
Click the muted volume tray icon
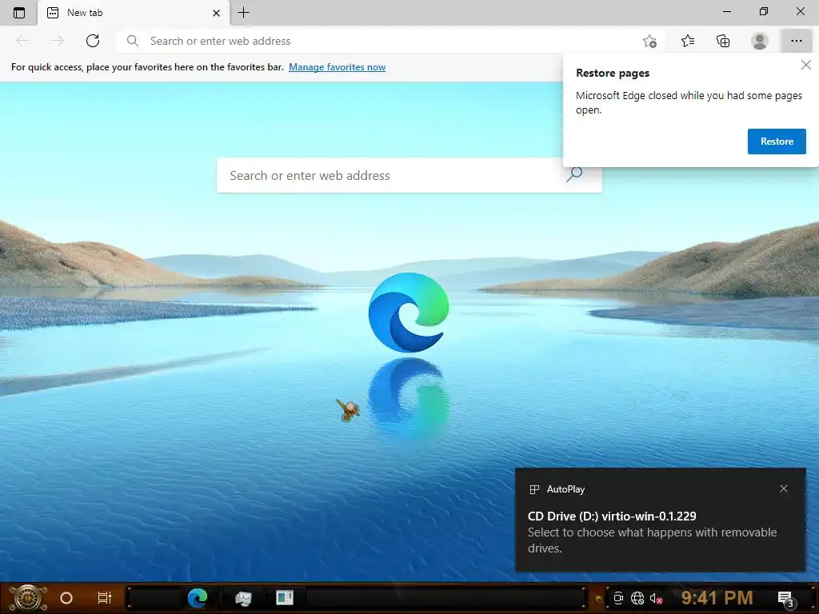pyautogui.click(x=657, y=599)
